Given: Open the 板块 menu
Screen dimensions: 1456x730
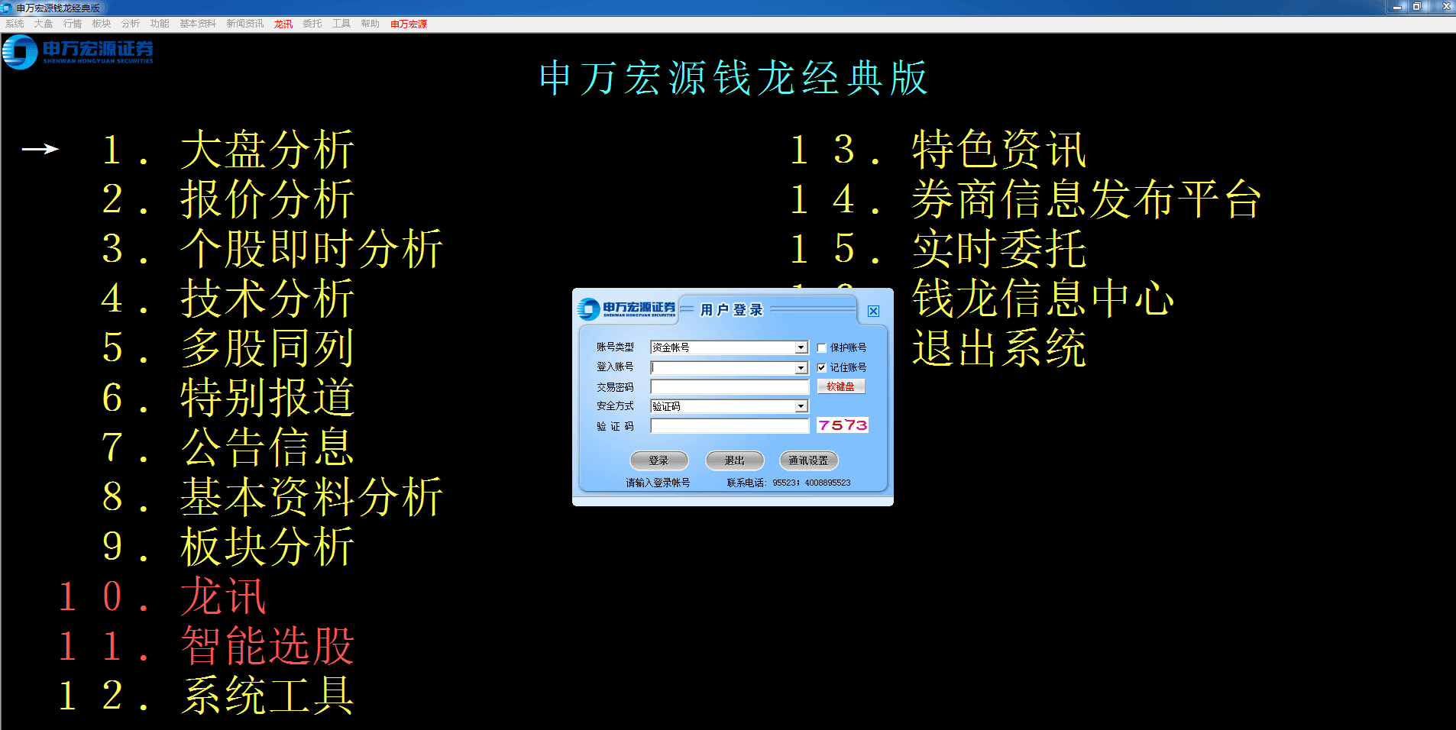Looking at the screenshot, I should (102, 24).
